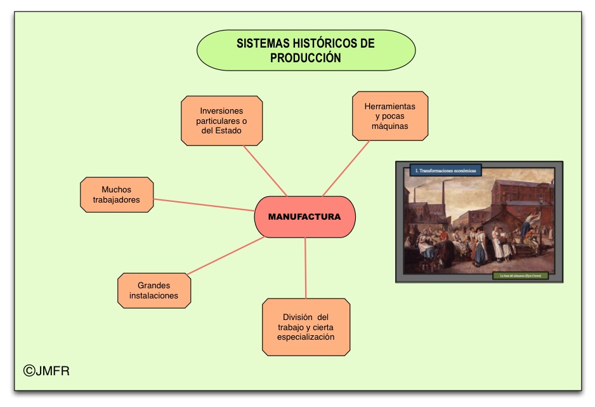Click the connector line to Herramientas node
595x407 pixels.
pos(346,168)
